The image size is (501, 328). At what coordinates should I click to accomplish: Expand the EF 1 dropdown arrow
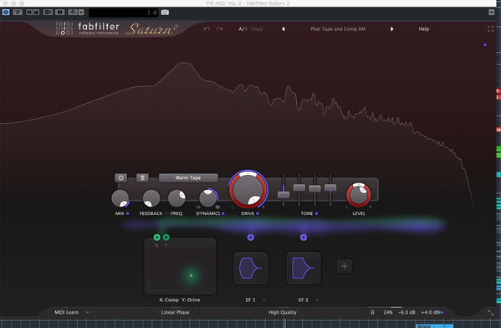tap(264, 300)
